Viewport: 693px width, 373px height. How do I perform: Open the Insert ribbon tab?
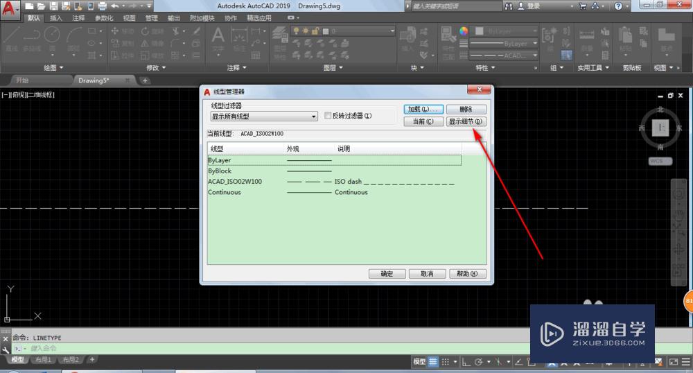point(56,18)
